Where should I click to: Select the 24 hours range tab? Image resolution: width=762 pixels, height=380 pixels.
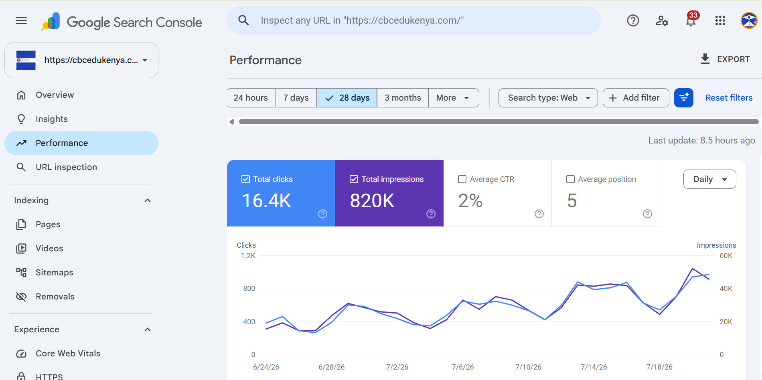pos(251,98)
